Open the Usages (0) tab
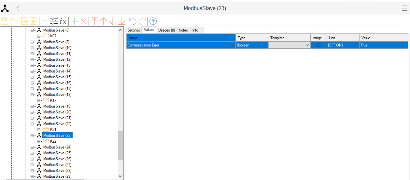The image size is (410, 180). pos(166,30)
